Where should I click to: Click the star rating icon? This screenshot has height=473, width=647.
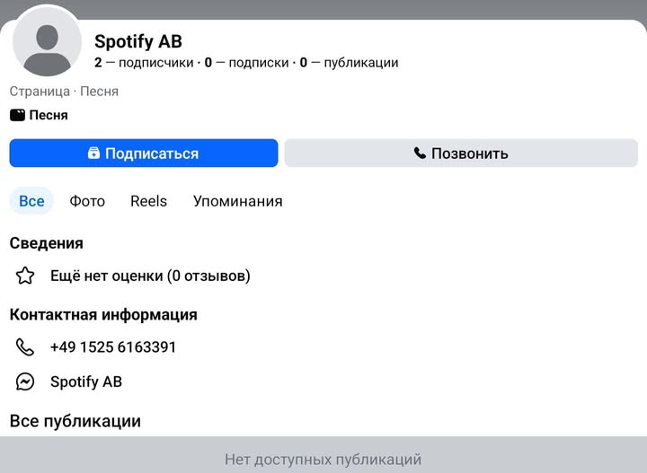(x=25, y=276)
